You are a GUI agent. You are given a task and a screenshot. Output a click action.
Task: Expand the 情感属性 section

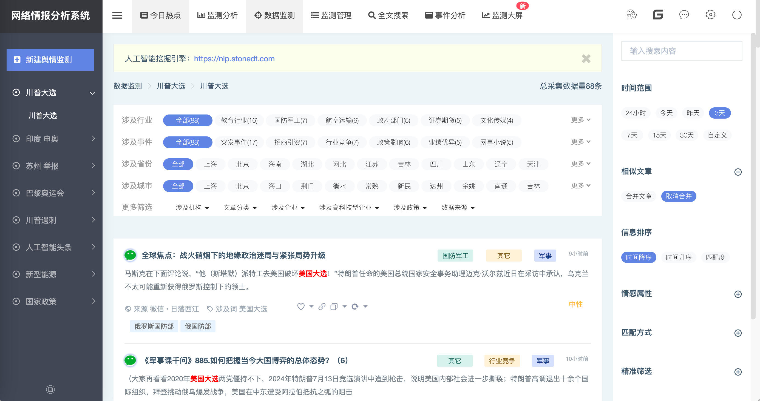[x=738, y=294]
